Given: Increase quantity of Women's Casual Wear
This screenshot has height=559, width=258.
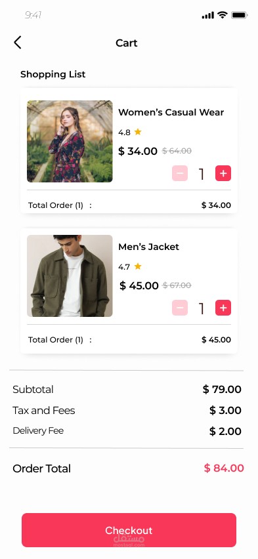Looking at the screenshot, I should 223,174.
